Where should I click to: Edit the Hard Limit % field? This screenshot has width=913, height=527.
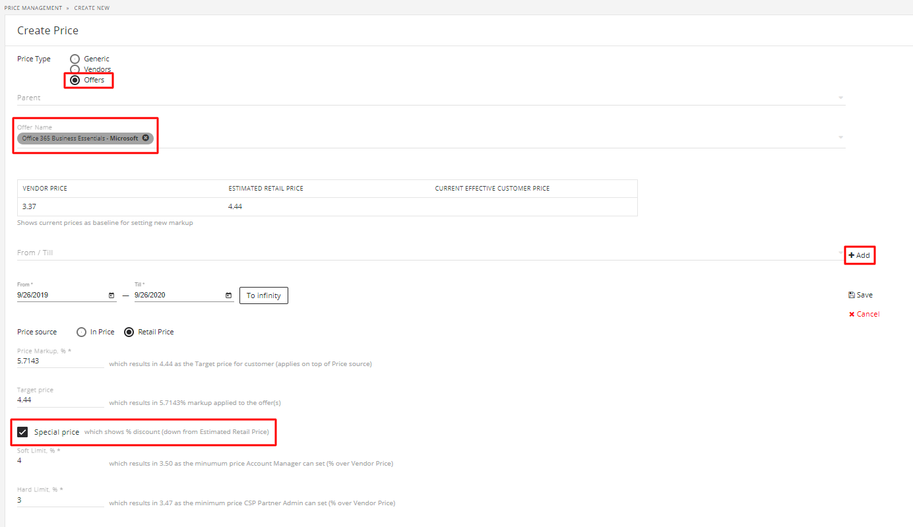coord(60,500)
